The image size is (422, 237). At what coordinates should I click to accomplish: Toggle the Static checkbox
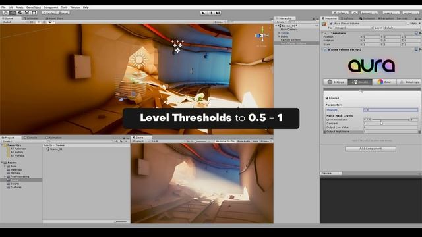pos(408,24)
